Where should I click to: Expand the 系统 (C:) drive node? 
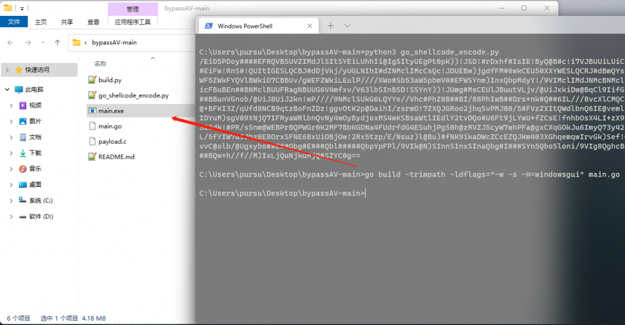(11, 201)
